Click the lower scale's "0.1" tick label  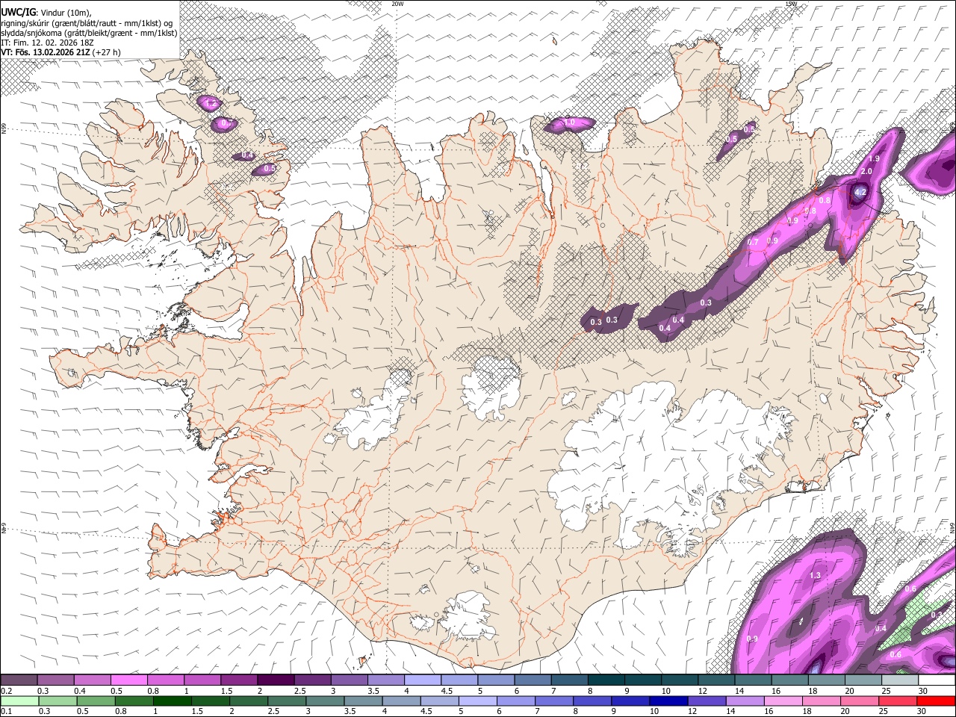[x=6, y=711]
